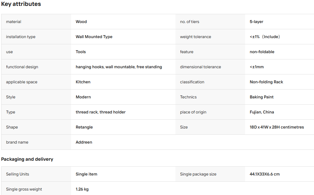The image size is (314, 195).
Task: Select the Non-folding Rack classification value
Action: (x=266, y=82)
